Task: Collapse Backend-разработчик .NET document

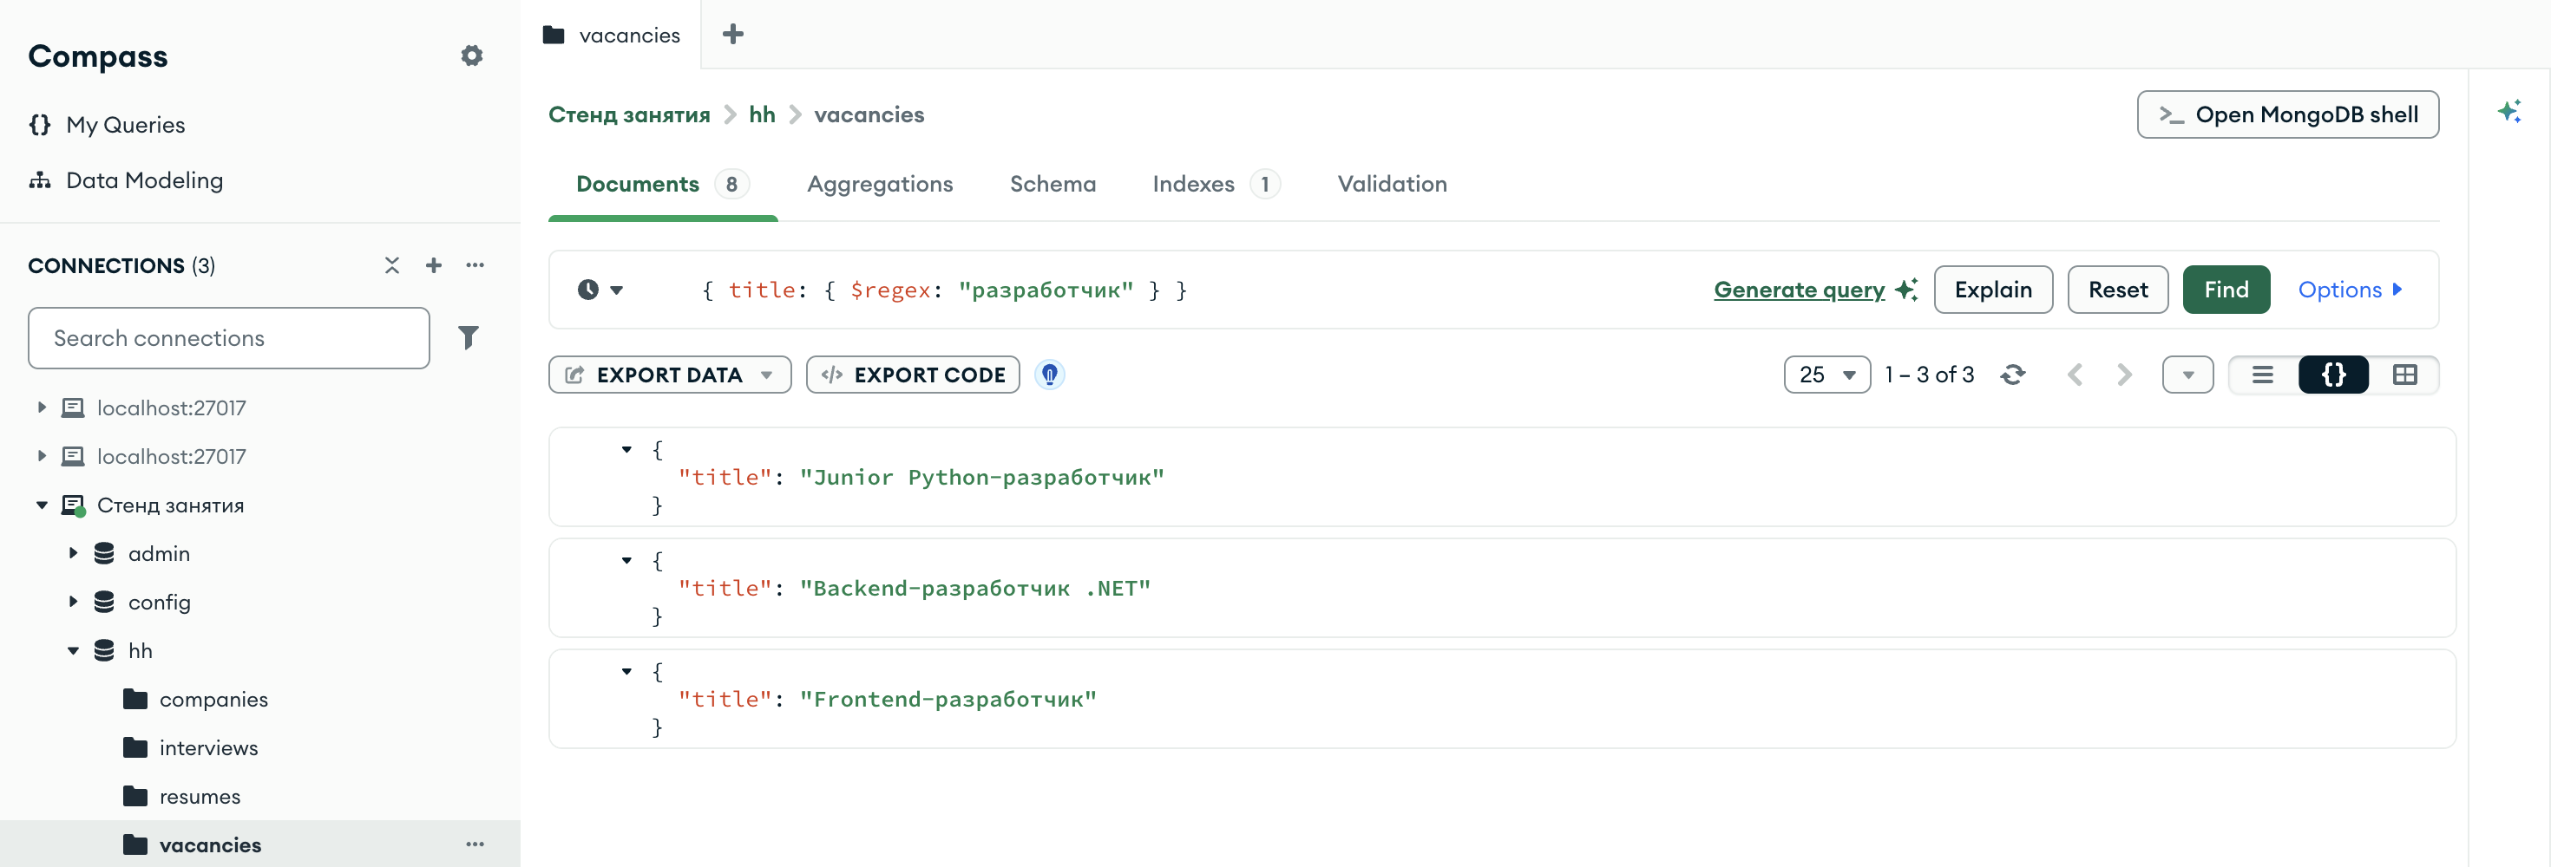Action: click(x=626, y=560)
